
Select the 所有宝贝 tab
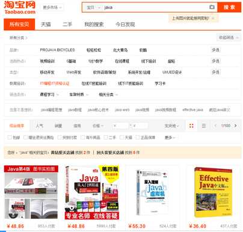19,25
